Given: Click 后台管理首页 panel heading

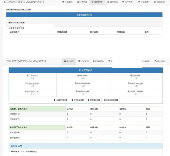Looking at the screenshot, I should [x=86, y=70].
